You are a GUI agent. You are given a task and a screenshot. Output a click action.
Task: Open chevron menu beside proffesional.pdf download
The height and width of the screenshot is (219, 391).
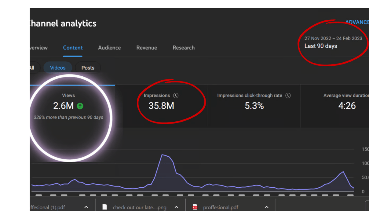[x=266, y=207]
